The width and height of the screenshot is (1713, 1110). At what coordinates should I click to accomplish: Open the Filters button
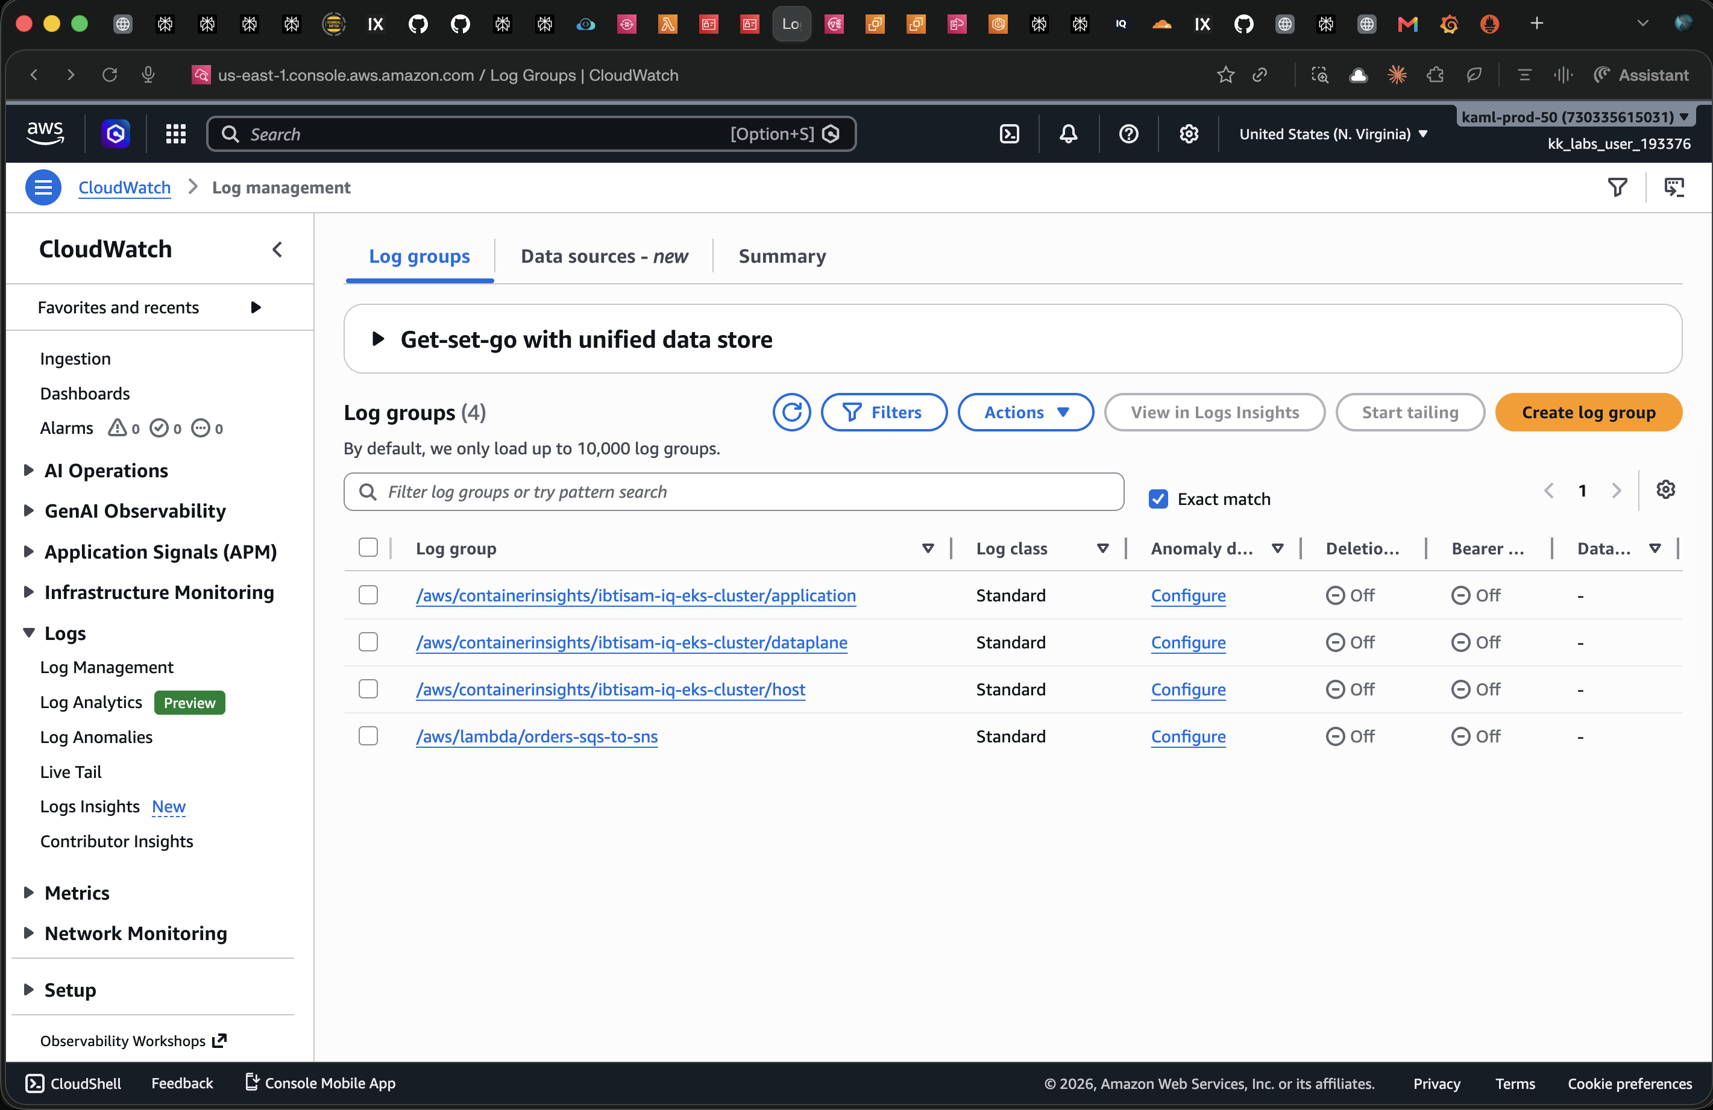pos(883,412)
